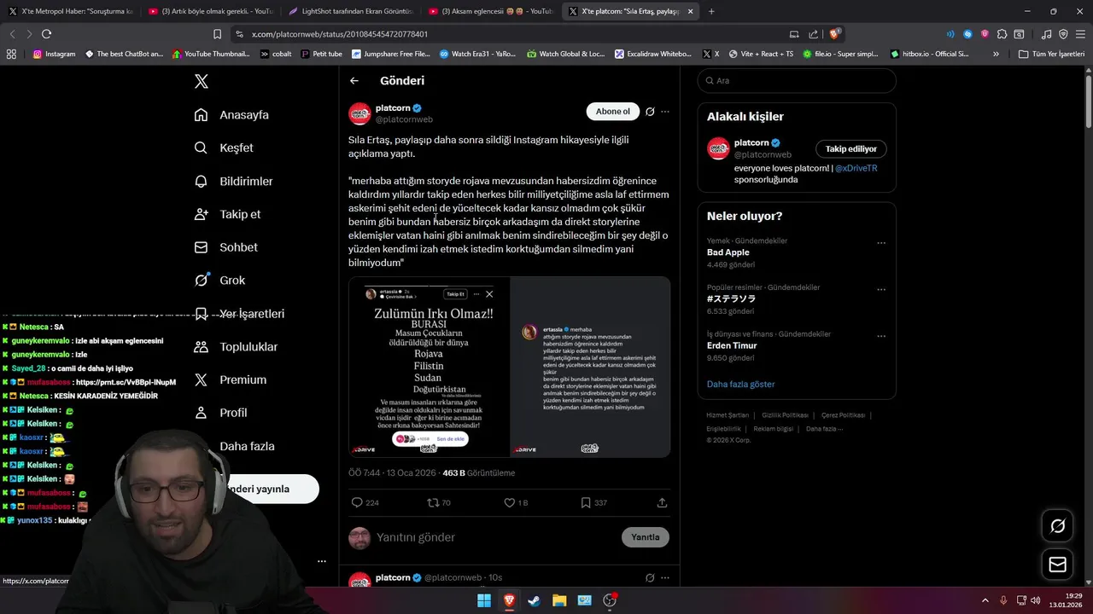Viewport: 1093px width, 614px height.
Task: Open Steam from taskbar
Action: point(534,600)
